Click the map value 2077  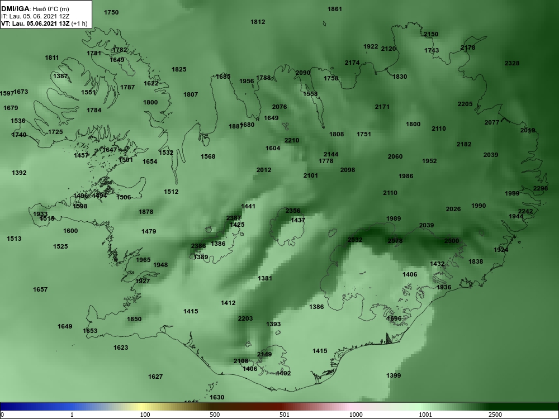(492, 122)
